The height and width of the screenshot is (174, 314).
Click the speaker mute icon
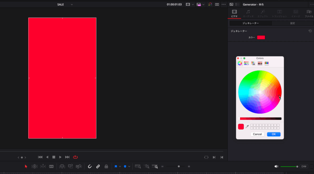(276, 166)
